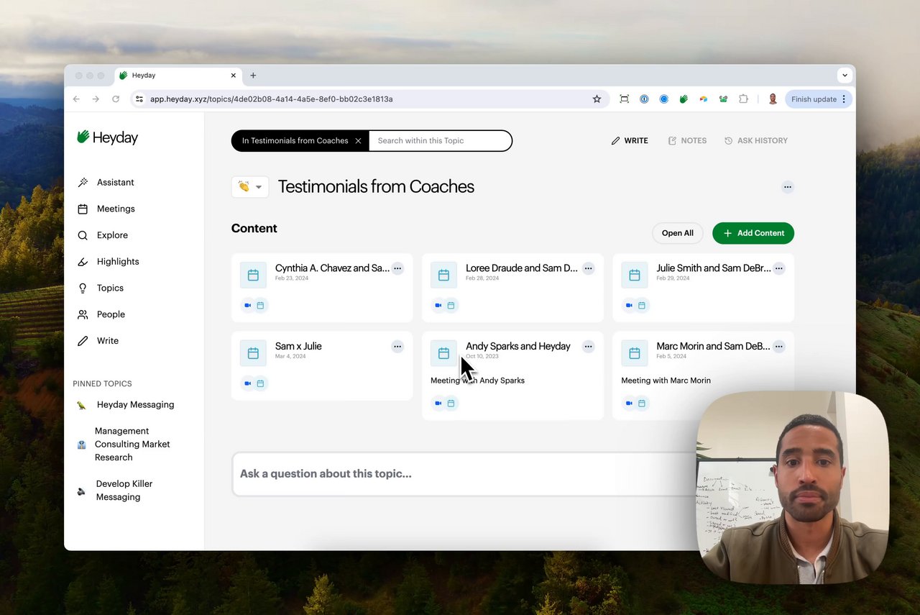Open the Loree Draude meeting card
Screen dimensions: 920x615
coord(512,288)
